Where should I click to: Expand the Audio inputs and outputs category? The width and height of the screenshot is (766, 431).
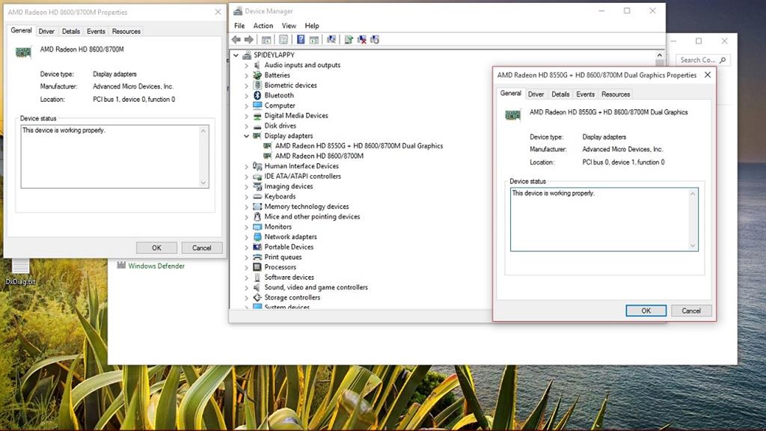click(x=247, y=65)
